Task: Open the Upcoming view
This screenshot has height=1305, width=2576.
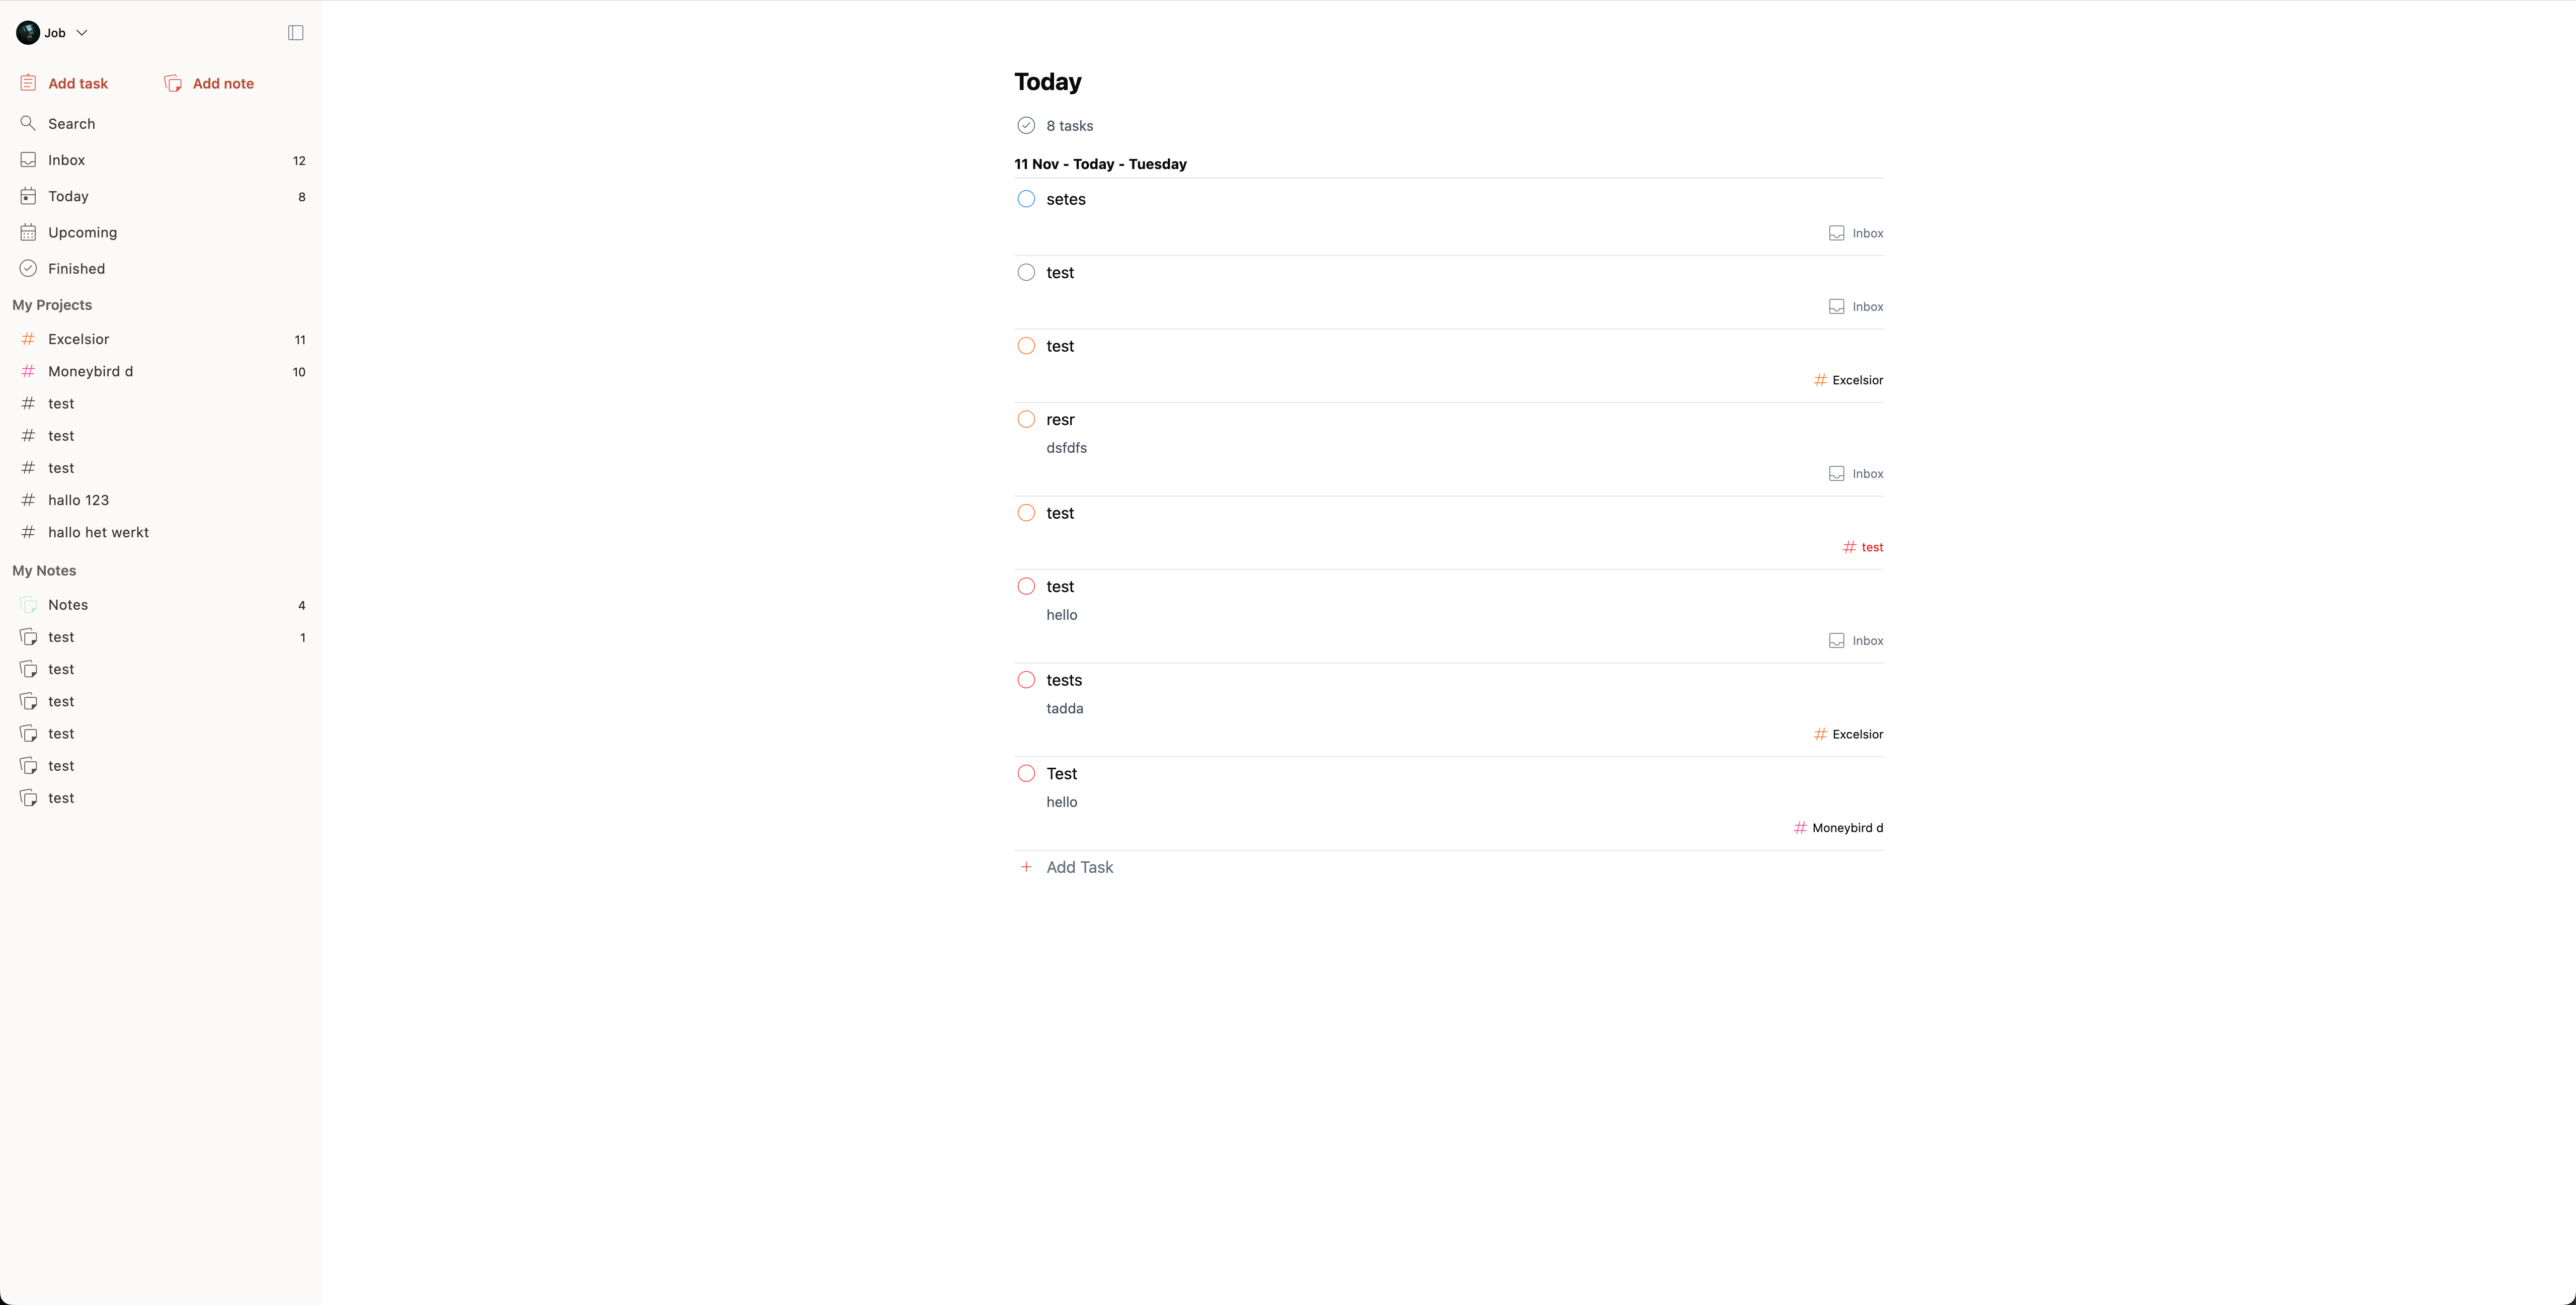Action: pyautogui.click(x=82, y=231)
